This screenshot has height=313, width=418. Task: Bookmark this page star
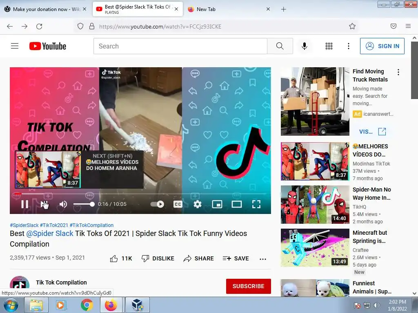tap(352, 26)
